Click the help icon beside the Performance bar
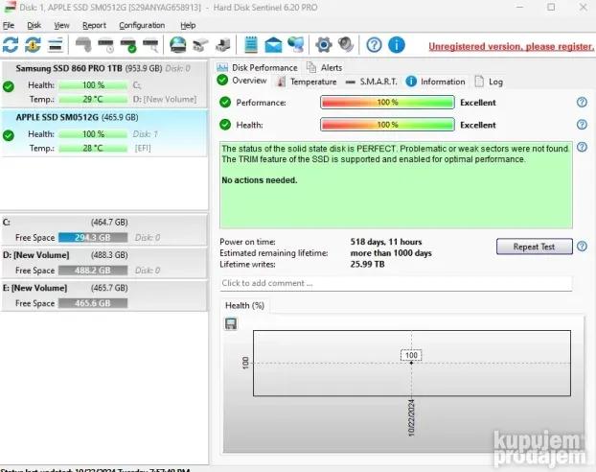 click(582, 103)
